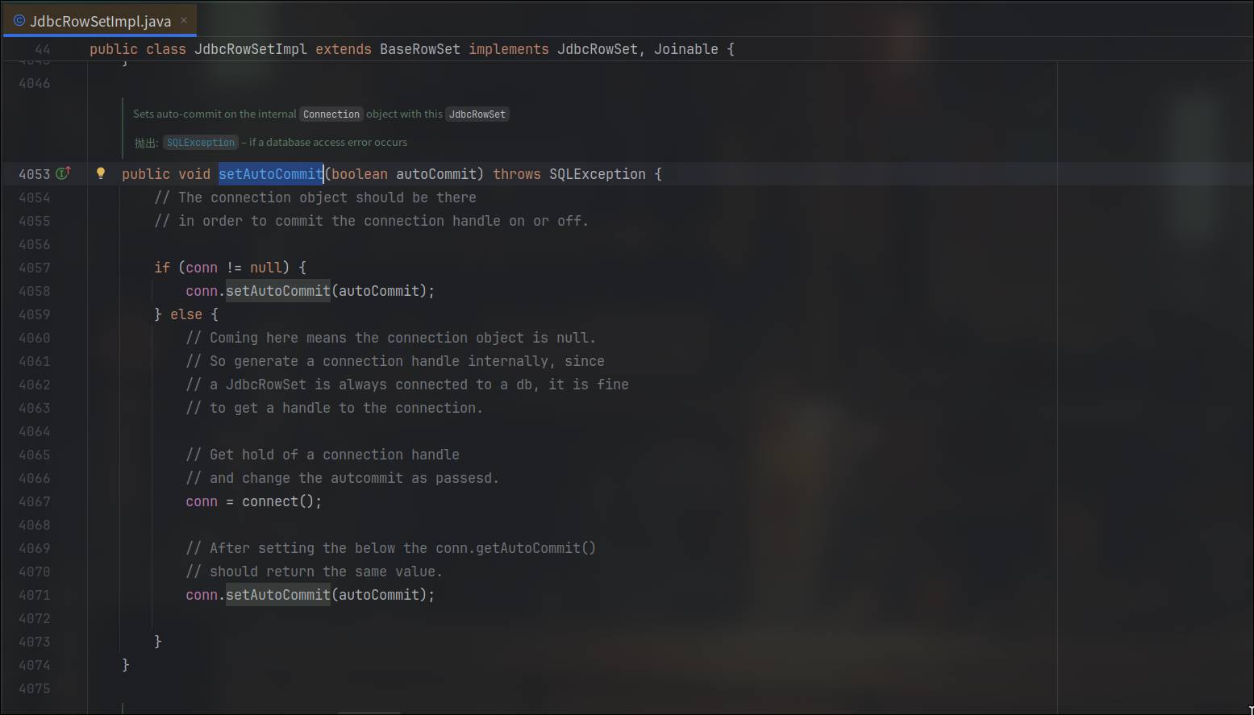1254x715 pixels.
Task: Click setAutoCommit call on line 4071
Action: click(277, 595)
